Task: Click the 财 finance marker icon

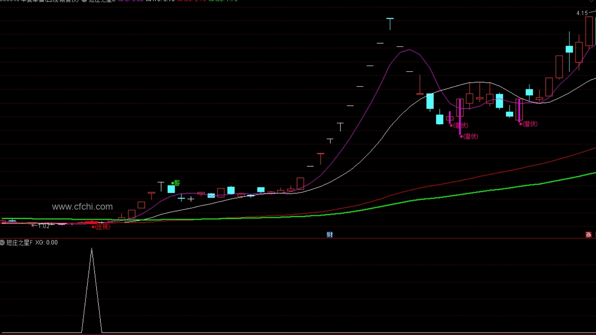Action: (x=330, y=235)
